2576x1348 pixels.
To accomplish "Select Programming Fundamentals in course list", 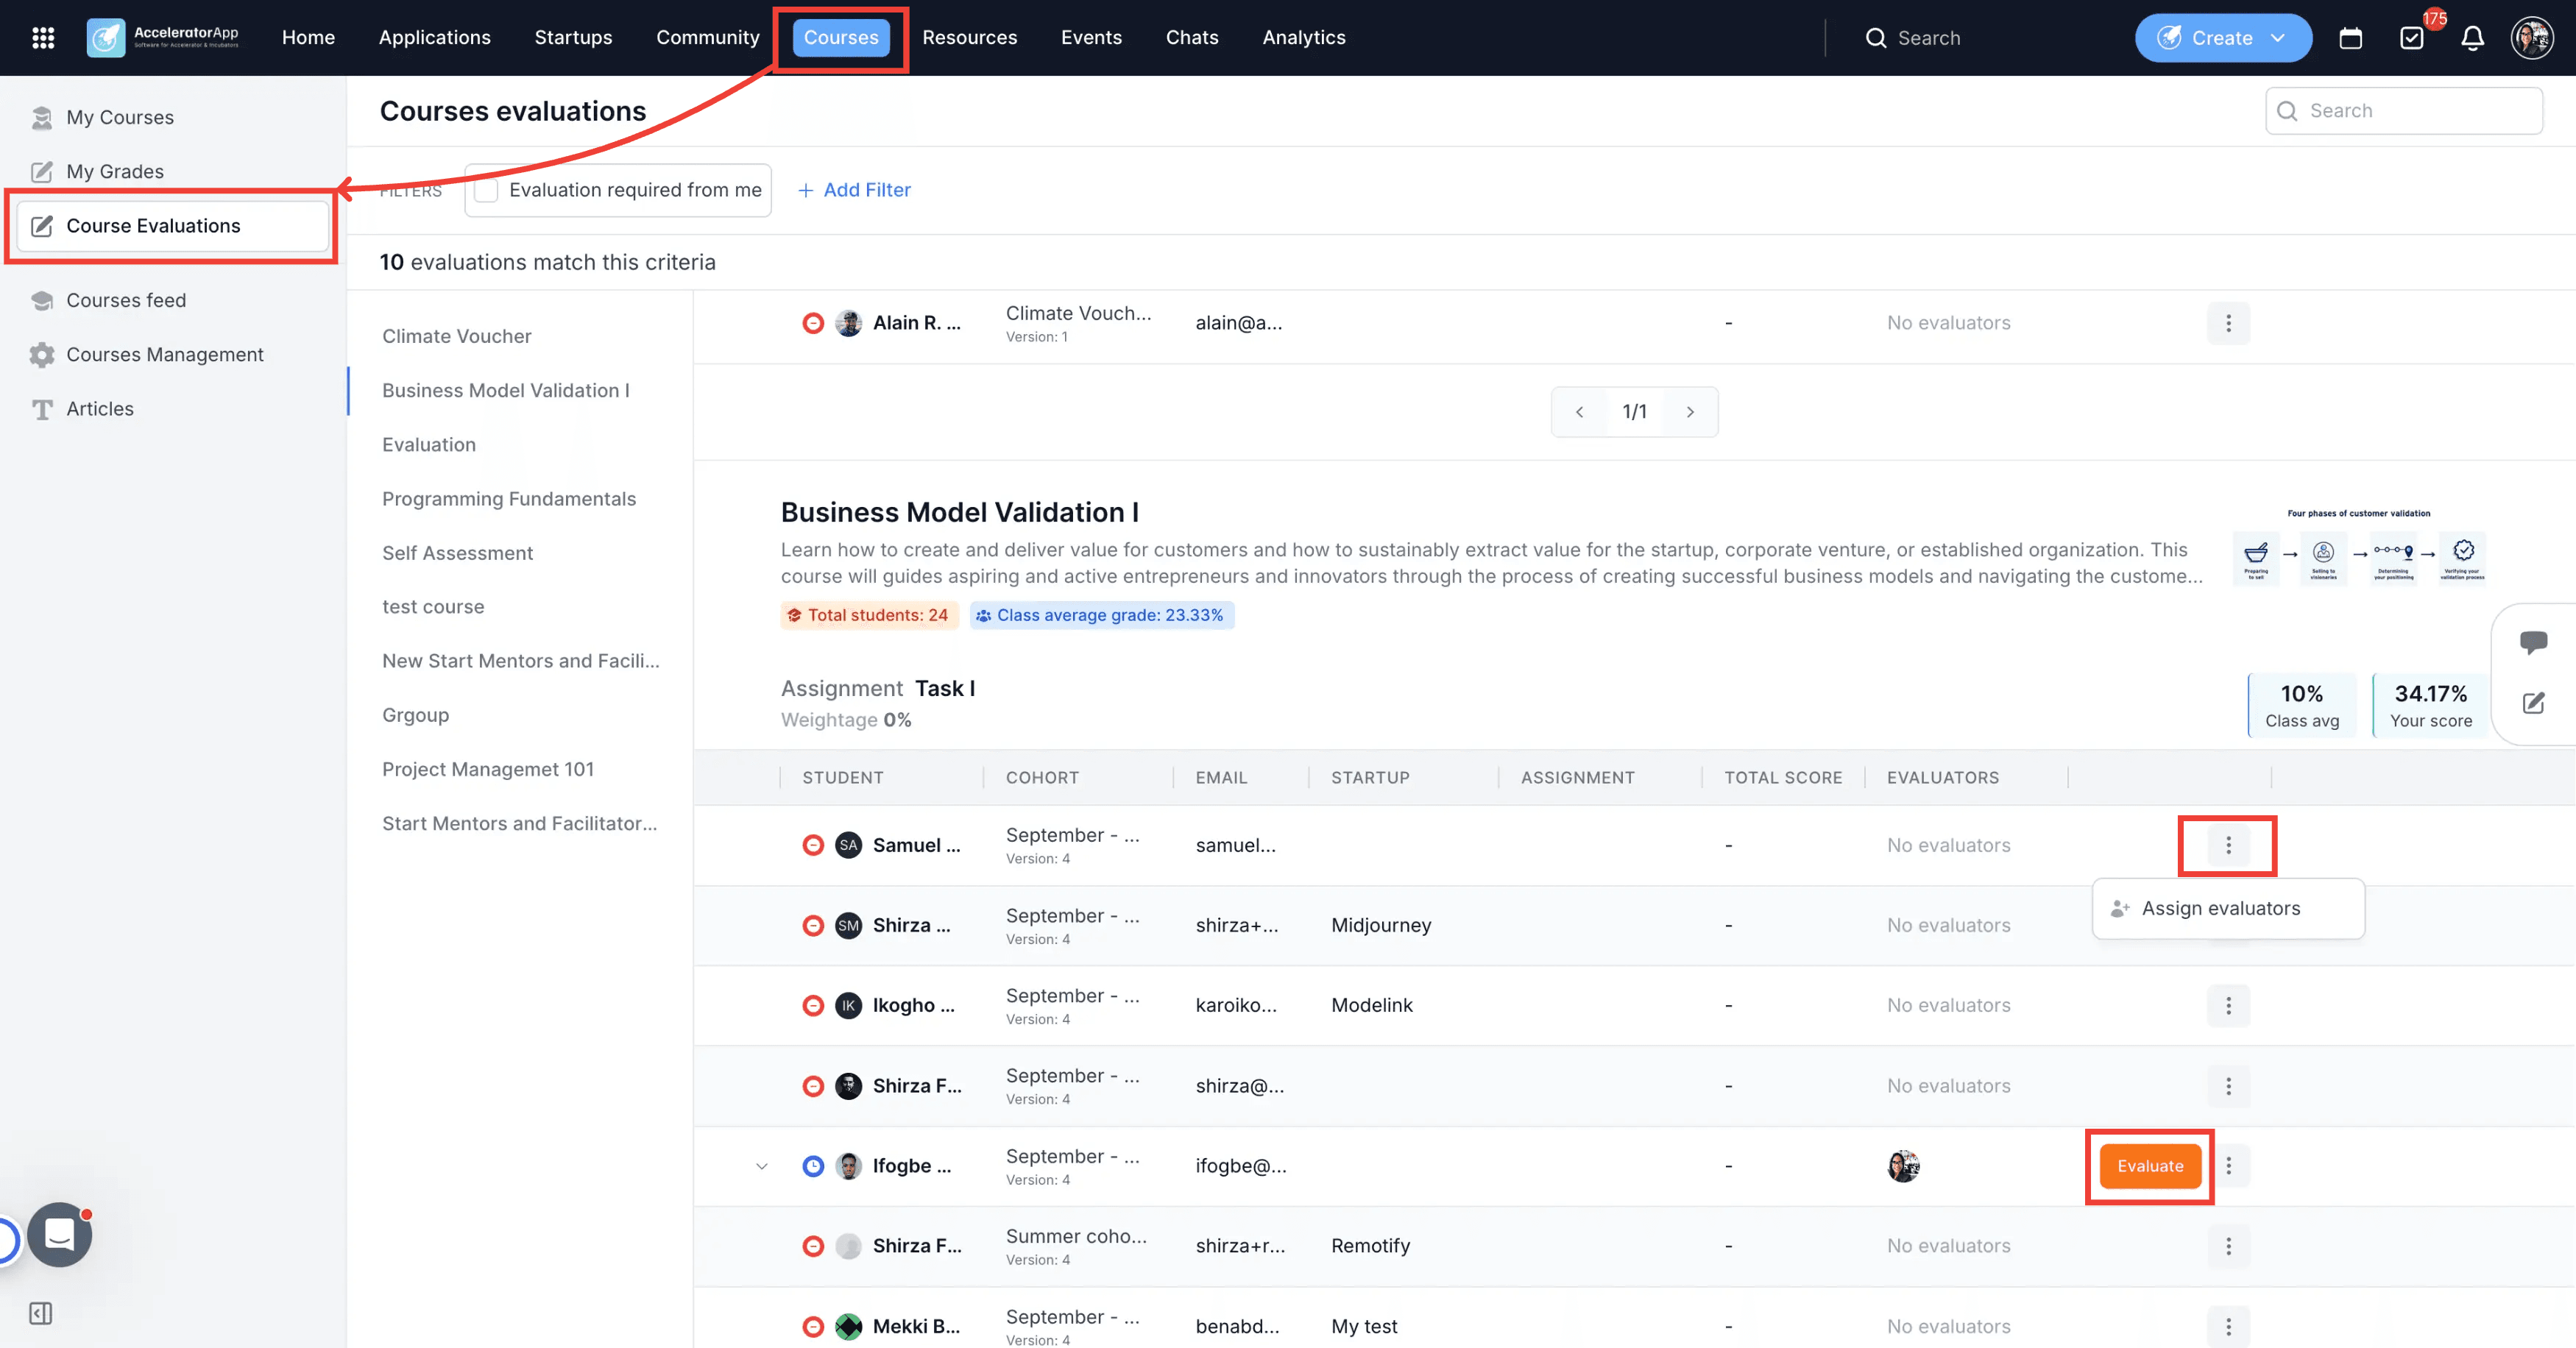I will (x=509, y=498).
